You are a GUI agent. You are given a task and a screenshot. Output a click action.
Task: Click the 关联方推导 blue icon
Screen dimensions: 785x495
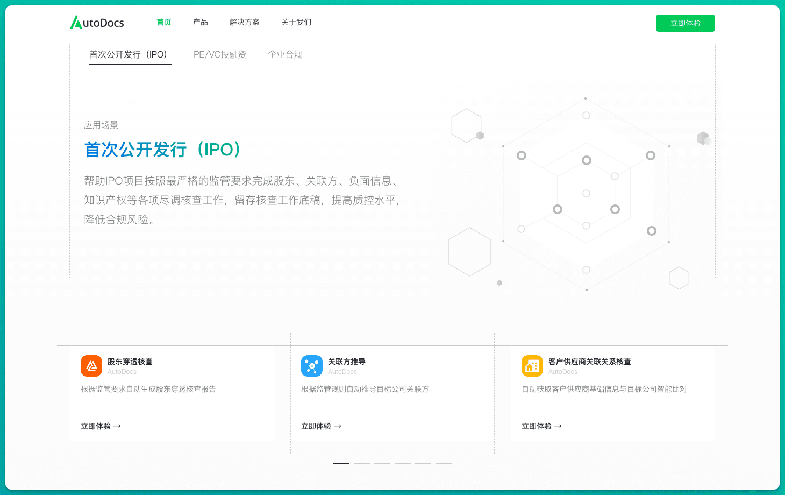coord(312,366)
